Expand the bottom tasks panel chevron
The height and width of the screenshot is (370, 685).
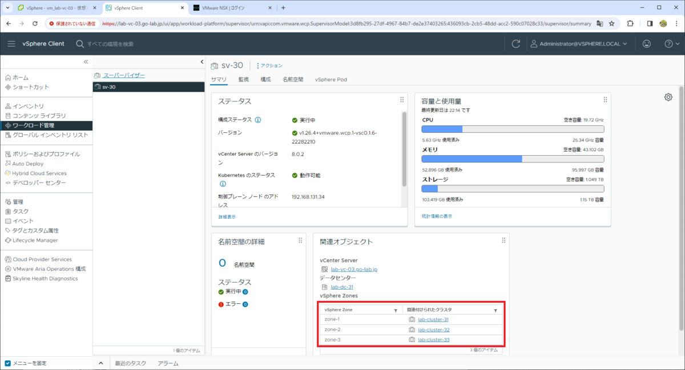tap(100, 363)
